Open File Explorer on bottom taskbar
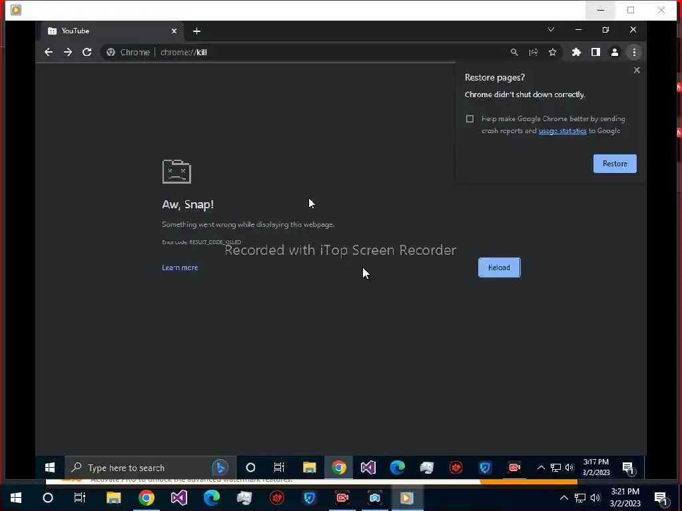682x511 pixels. (x=113, y=498)
